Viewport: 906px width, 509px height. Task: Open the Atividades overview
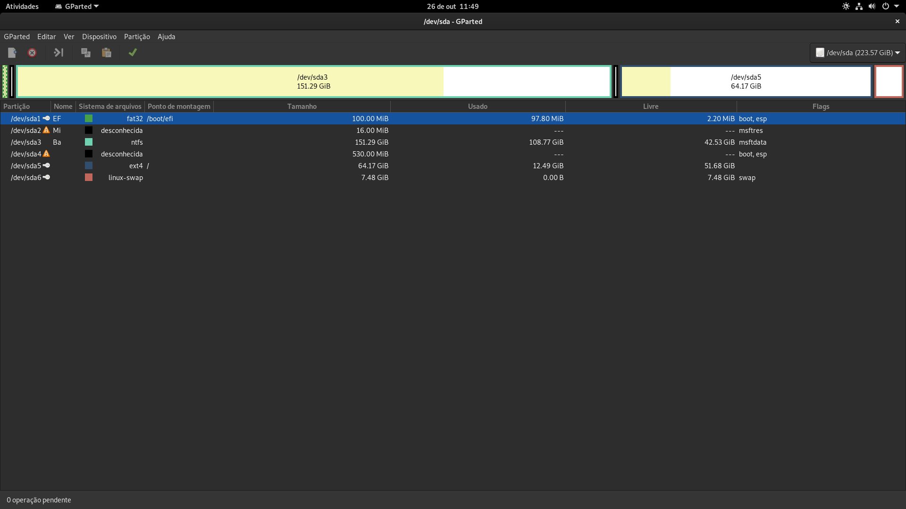tap(22, 7)
